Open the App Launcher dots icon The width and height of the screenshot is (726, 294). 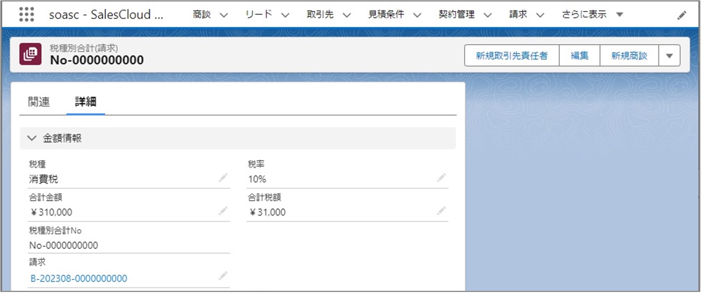[x=27, y=14]
